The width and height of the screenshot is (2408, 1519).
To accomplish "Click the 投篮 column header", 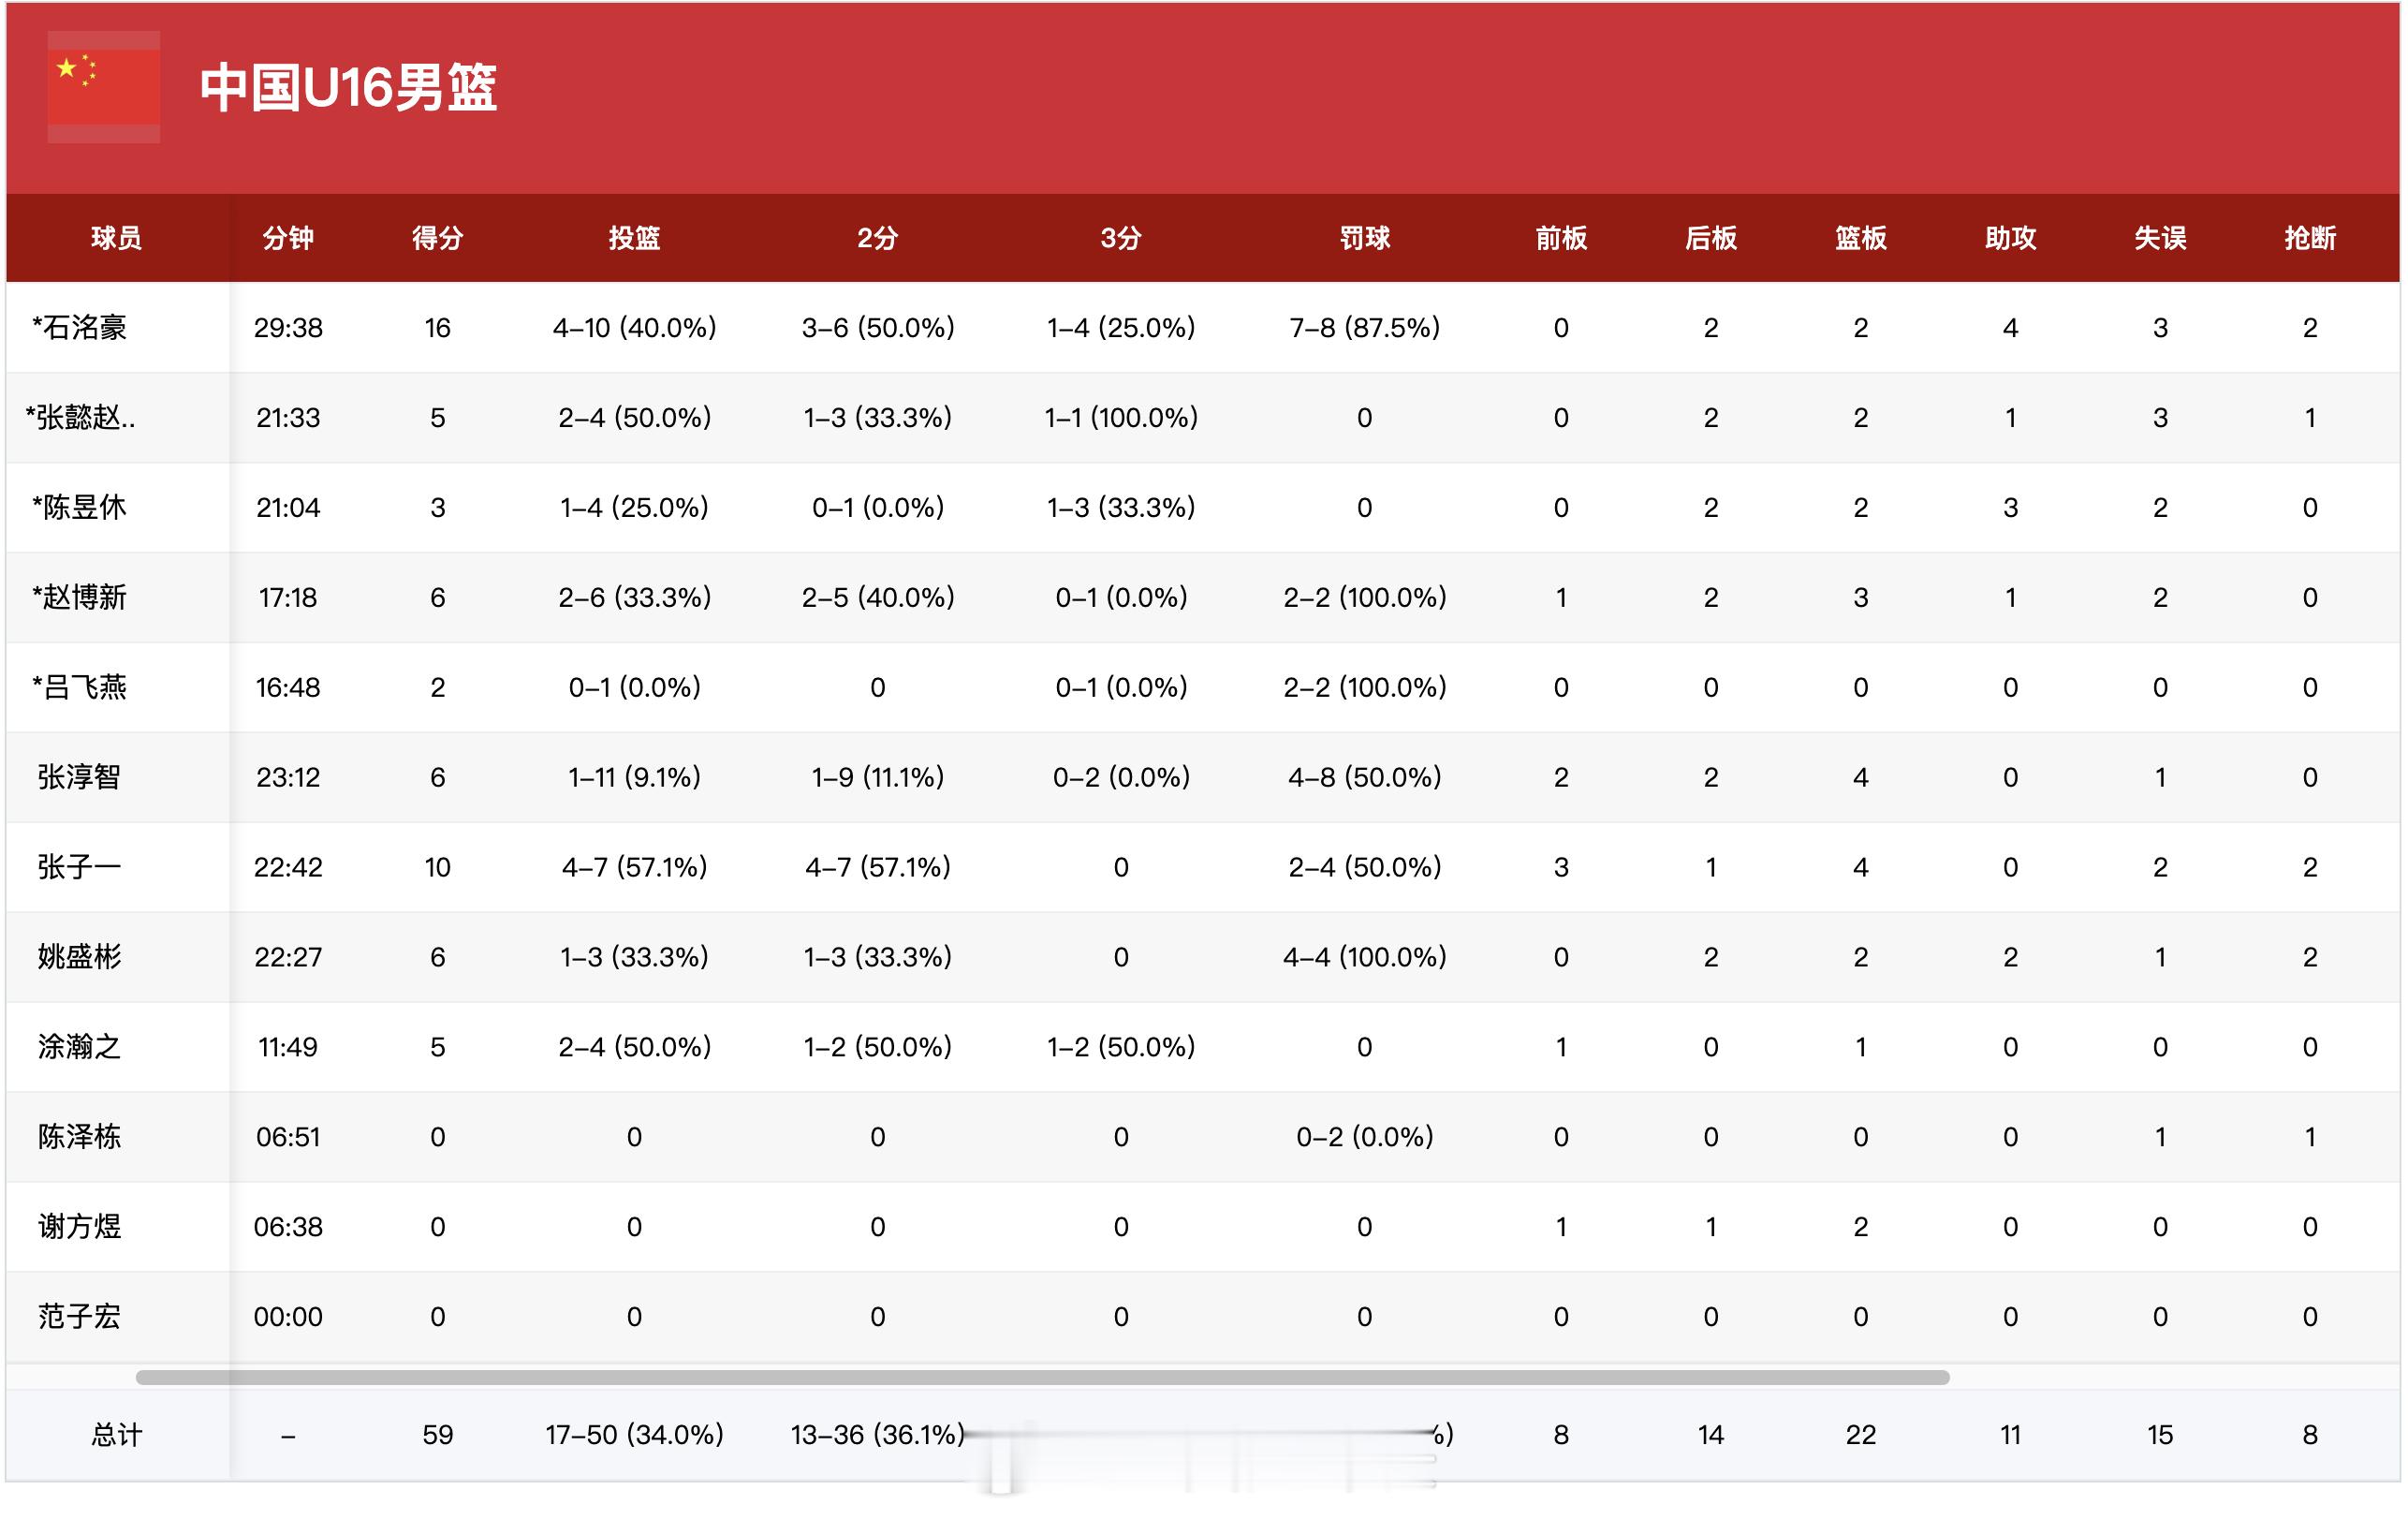I will [x=634, y=238].
